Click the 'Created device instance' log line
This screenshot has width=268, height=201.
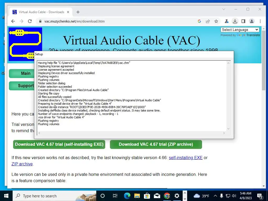pos(92,107)
